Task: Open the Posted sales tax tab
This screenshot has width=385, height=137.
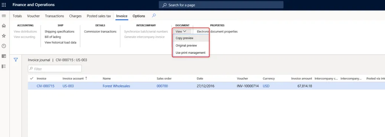Action: pos(99,16)
